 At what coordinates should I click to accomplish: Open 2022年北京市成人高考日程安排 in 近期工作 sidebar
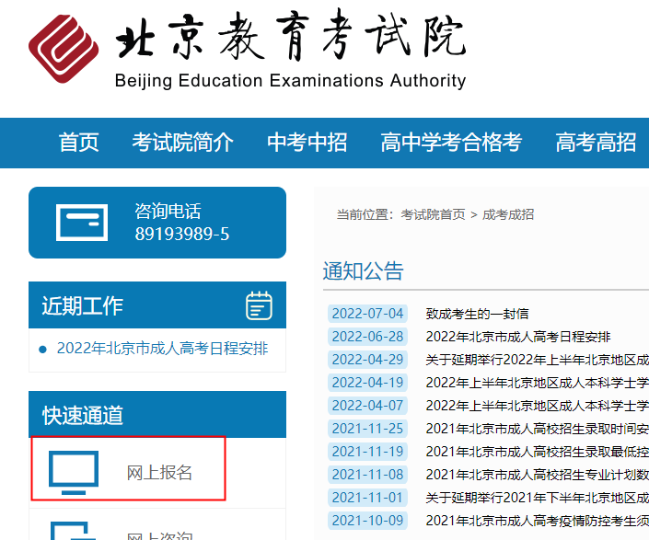click(162, 349)
